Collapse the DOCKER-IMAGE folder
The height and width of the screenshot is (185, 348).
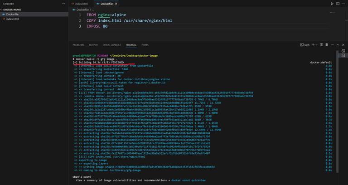11,10
